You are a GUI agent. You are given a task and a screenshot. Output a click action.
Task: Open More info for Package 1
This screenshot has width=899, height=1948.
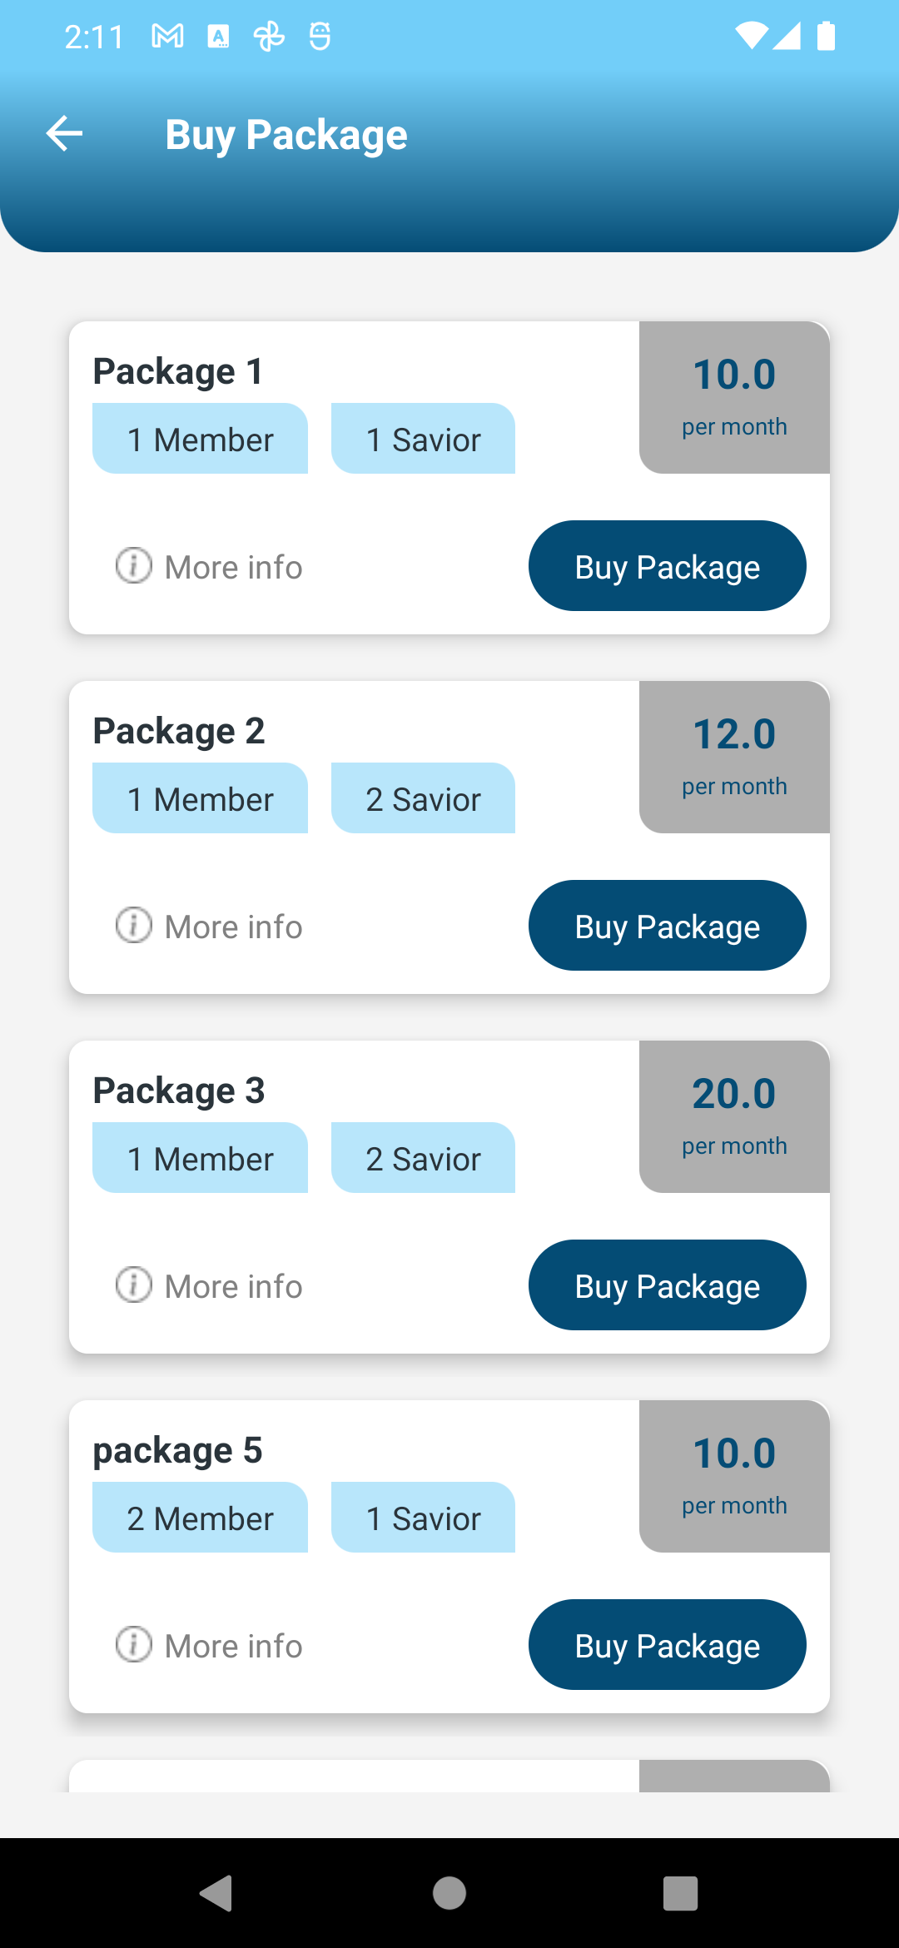click(x=233, y=567)
